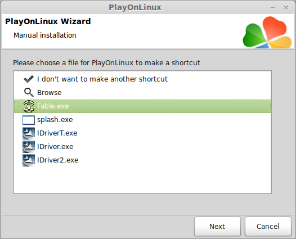Click the Cancel button

coord(268,227)
